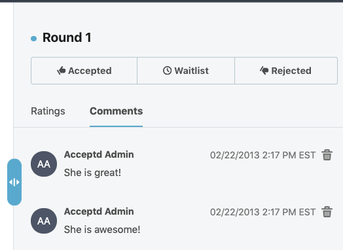Click Acceptd Admin name on second comment
The width and height of the screenshot is (343, 250).
99,211
